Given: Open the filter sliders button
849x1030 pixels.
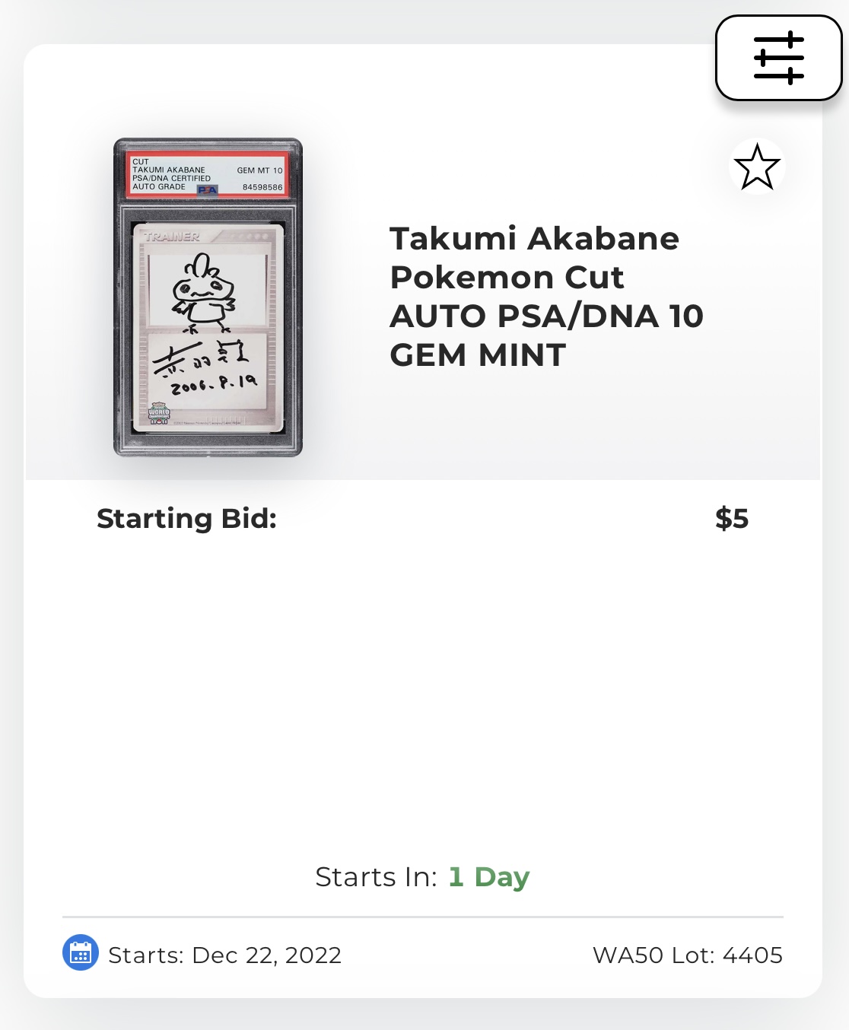Looking at the screenshot, I should (x=778, y=58).
